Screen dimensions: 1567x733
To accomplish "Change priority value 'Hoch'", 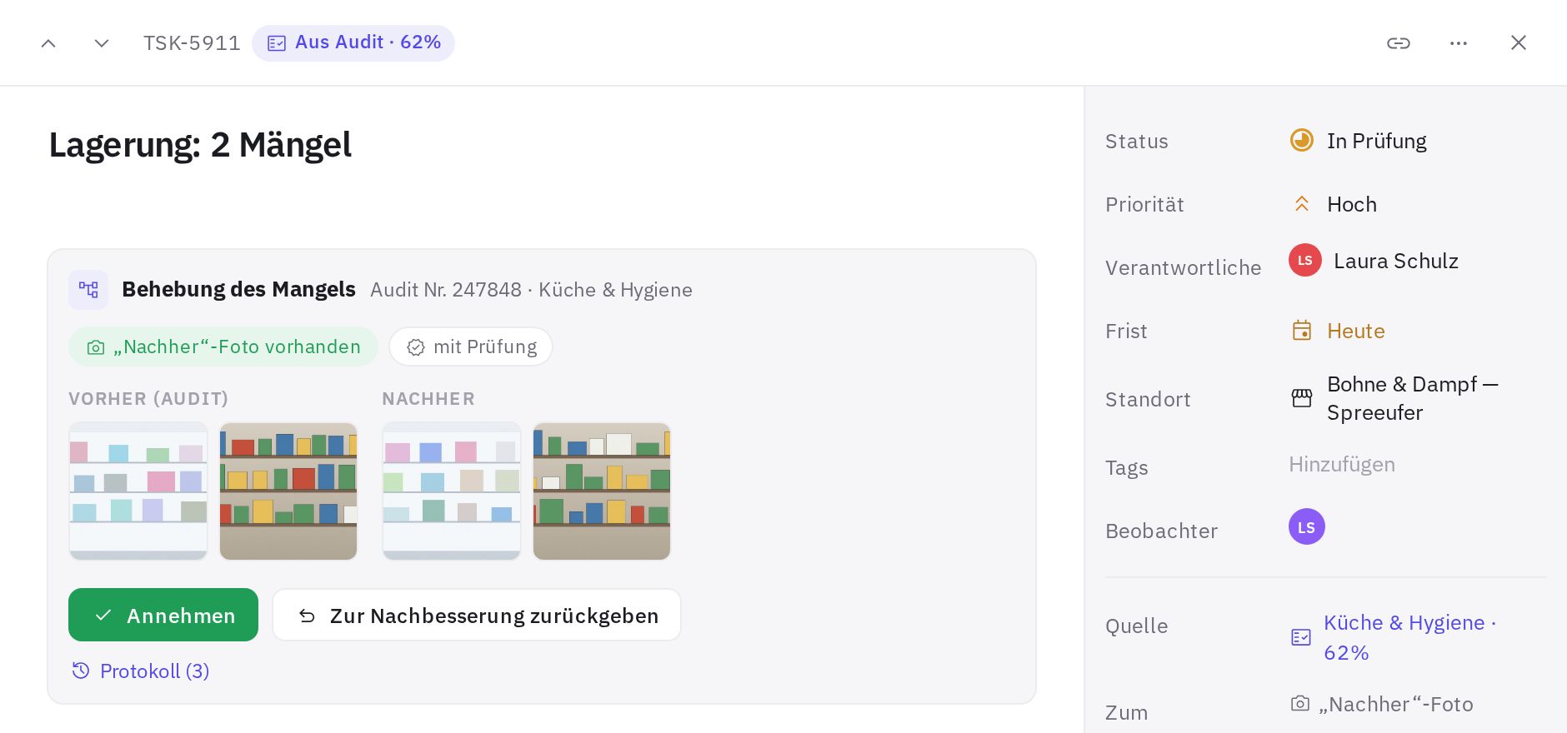I will pyautogui.click(x=1334, y=204).
